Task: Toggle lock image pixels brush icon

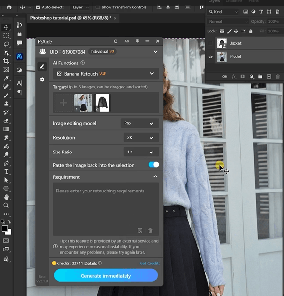Action: 229,31
